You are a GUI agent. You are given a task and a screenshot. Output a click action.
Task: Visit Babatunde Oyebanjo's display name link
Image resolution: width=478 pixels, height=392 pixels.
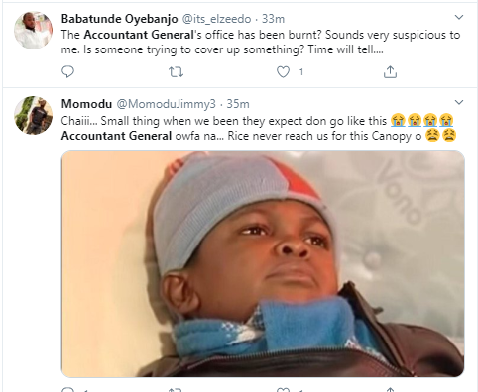pos(120,19)
